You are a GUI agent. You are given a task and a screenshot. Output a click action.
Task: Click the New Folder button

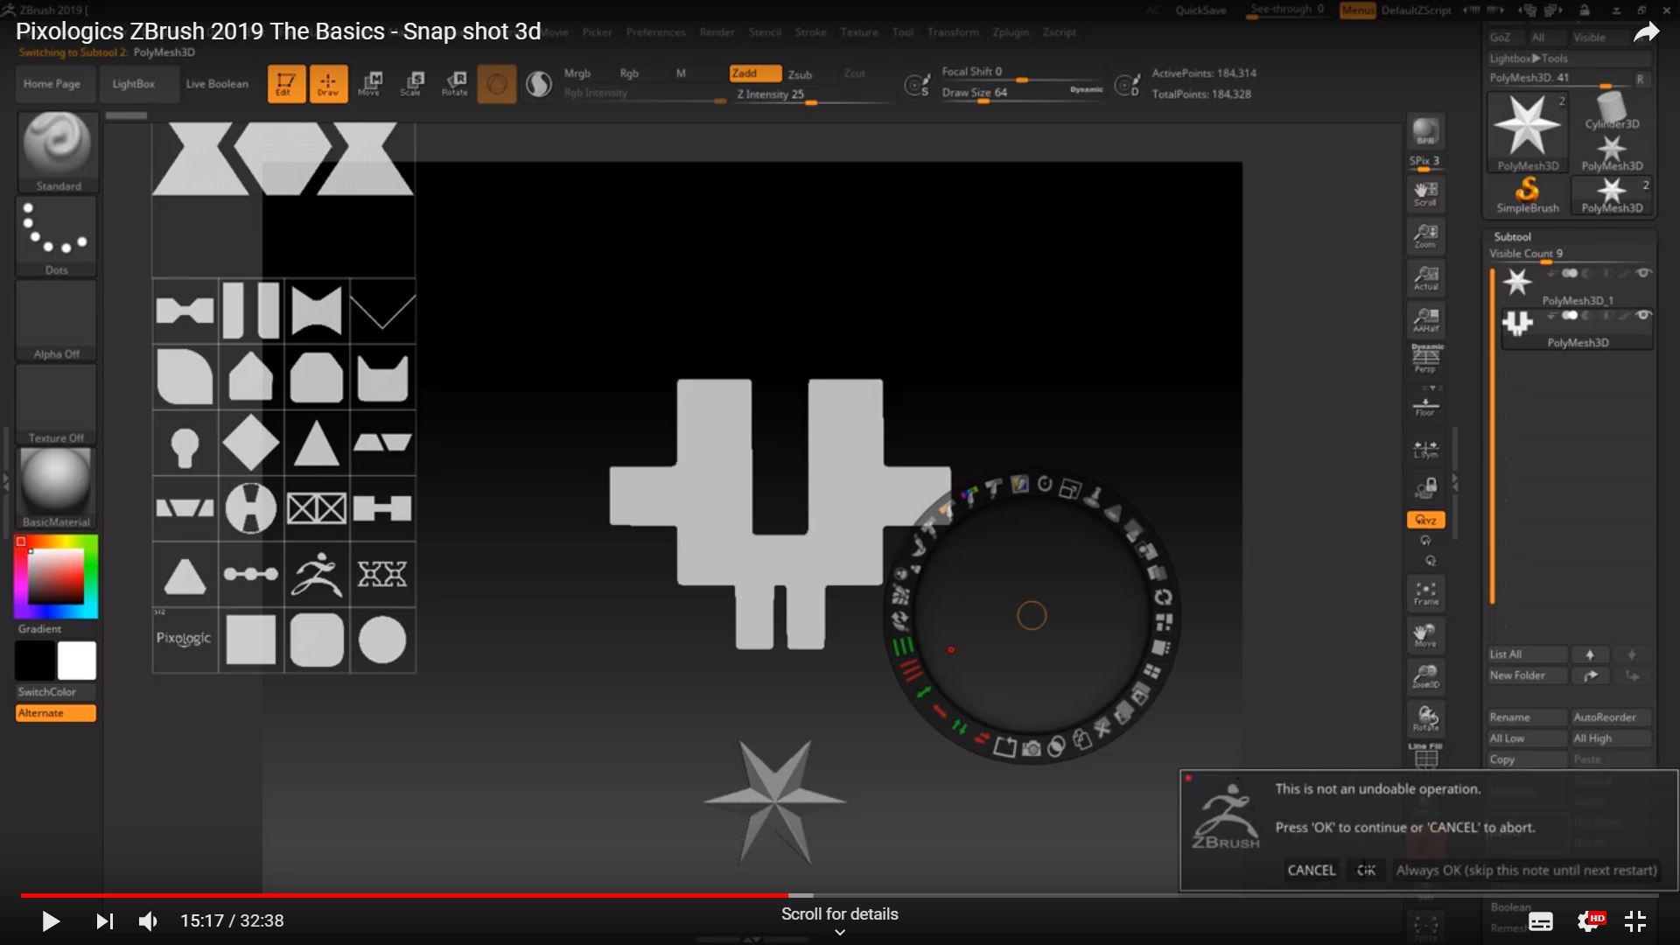coord(1527,675)
